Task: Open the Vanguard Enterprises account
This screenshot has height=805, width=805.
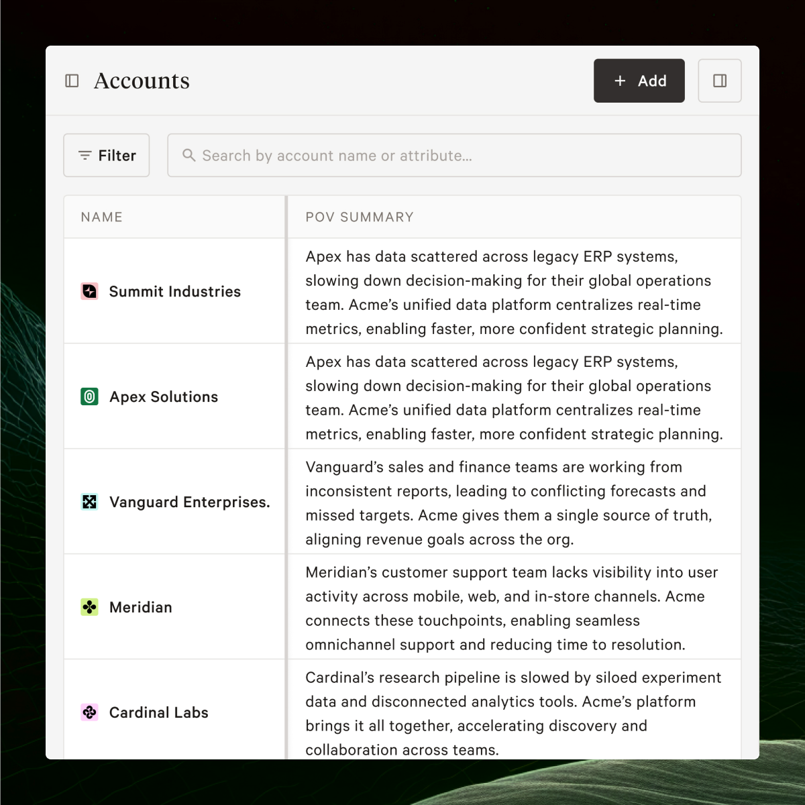Action: pos(190,502)
